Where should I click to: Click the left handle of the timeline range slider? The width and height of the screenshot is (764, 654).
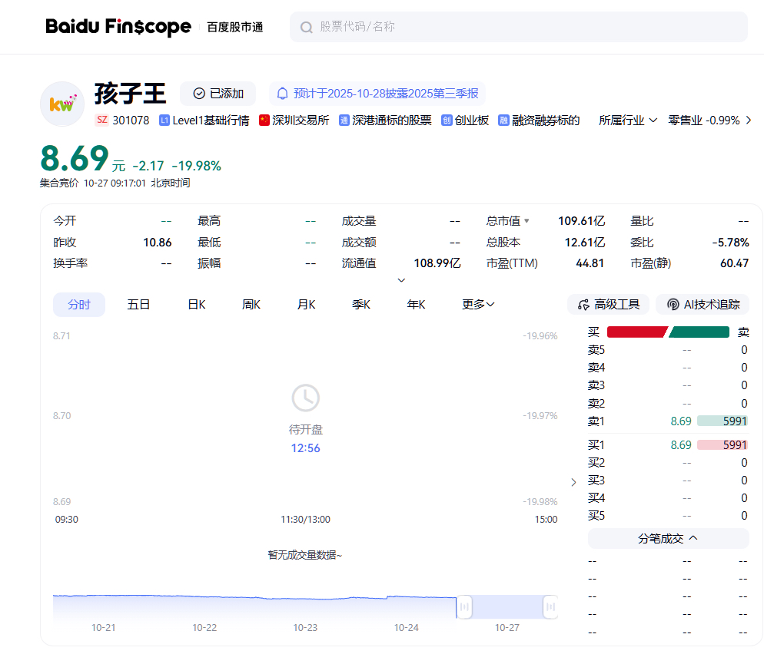coord(463,607)
